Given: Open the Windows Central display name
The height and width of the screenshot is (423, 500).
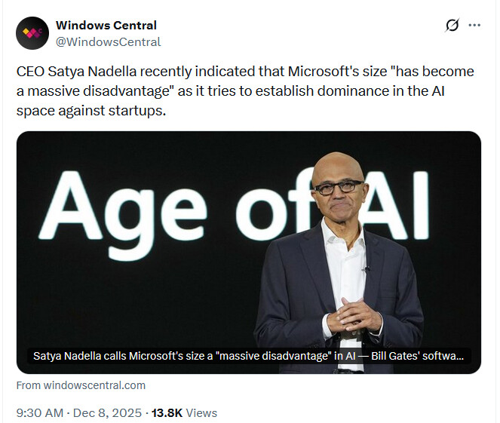Looking at the screenshot, I should click(x=107, y=26).
